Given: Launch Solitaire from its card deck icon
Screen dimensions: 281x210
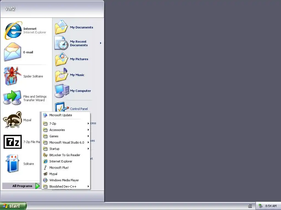Looking at the screenshot, I should [12, 164].
